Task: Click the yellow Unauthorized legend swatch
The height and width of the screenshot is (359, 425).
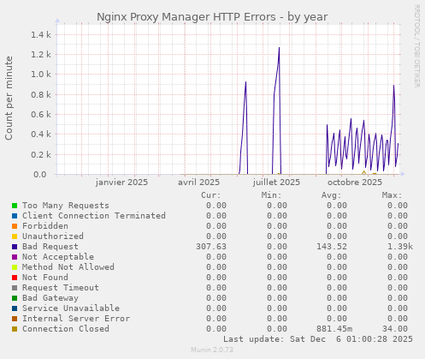Action: (15, 236)
